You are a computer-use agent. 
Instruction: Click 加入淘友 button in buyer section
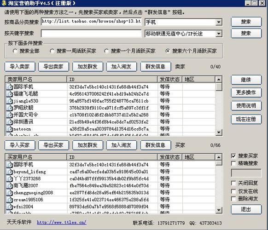click(122, 145)
